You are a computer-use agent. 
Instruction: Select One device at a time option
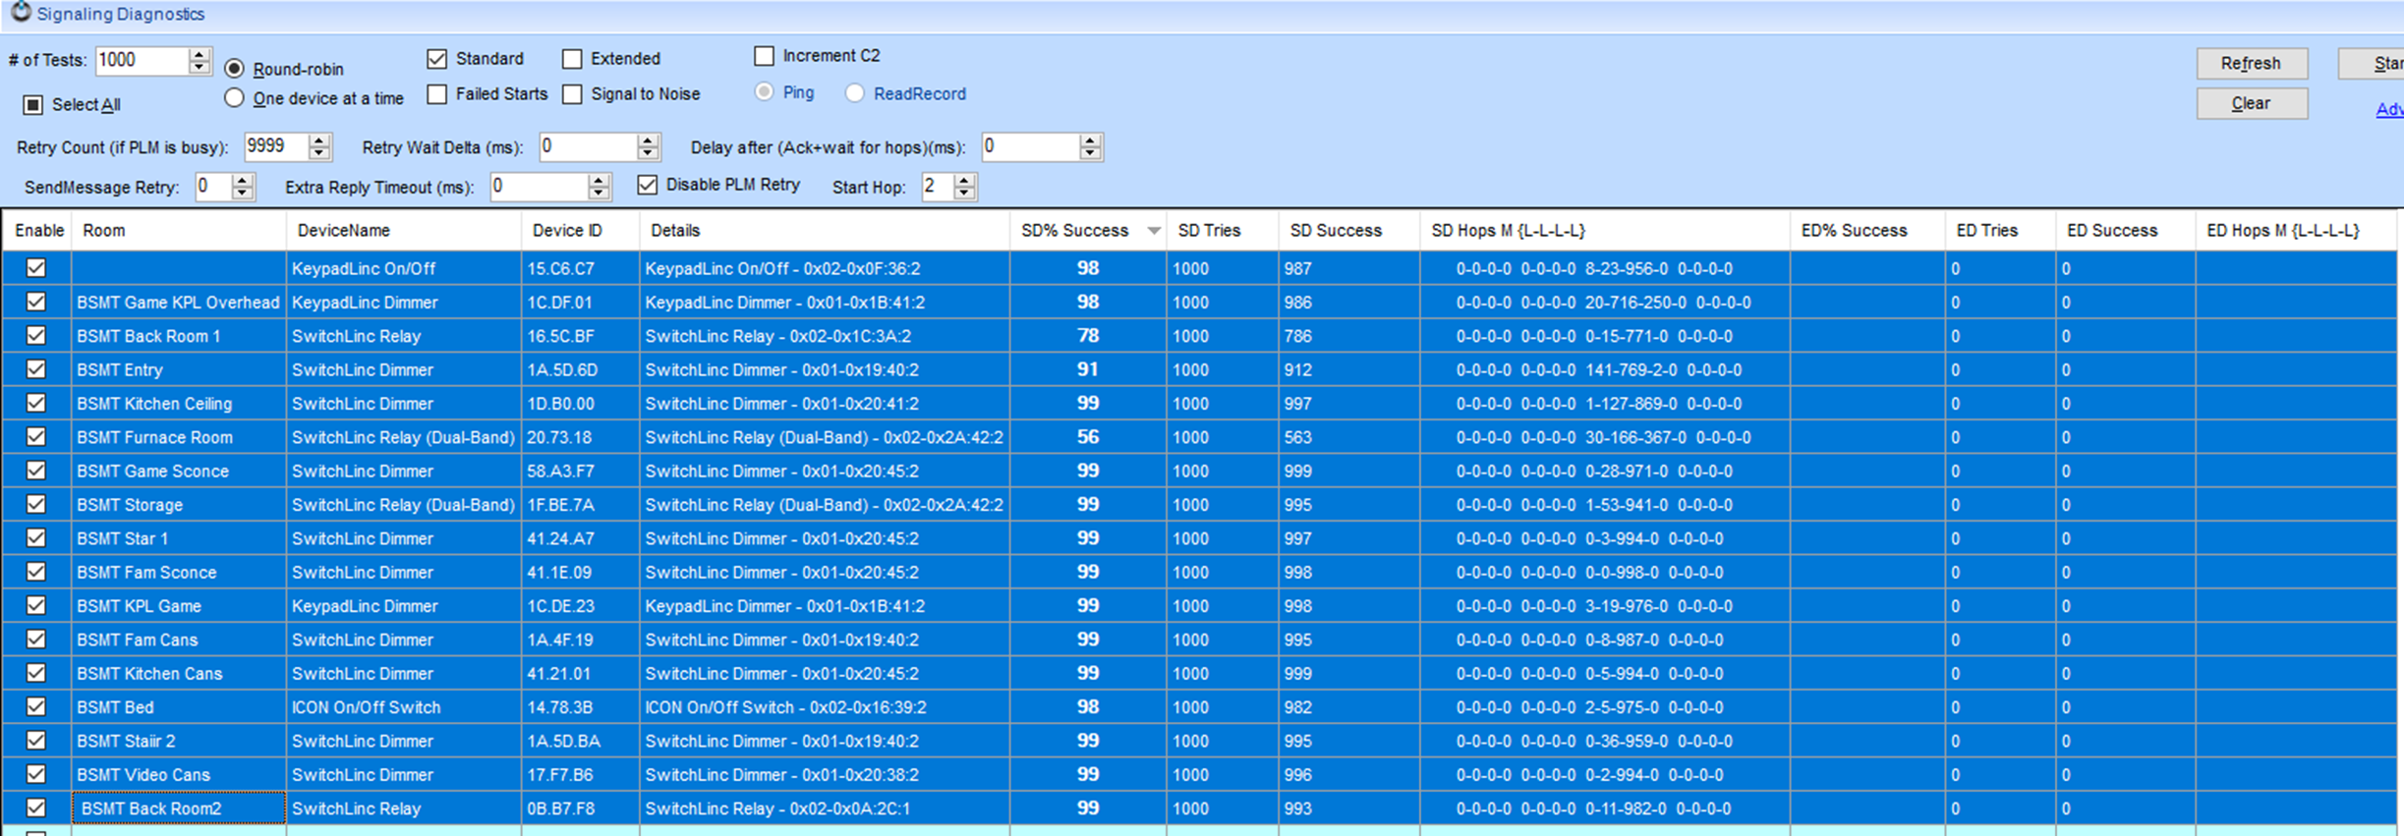pos(234,98)
